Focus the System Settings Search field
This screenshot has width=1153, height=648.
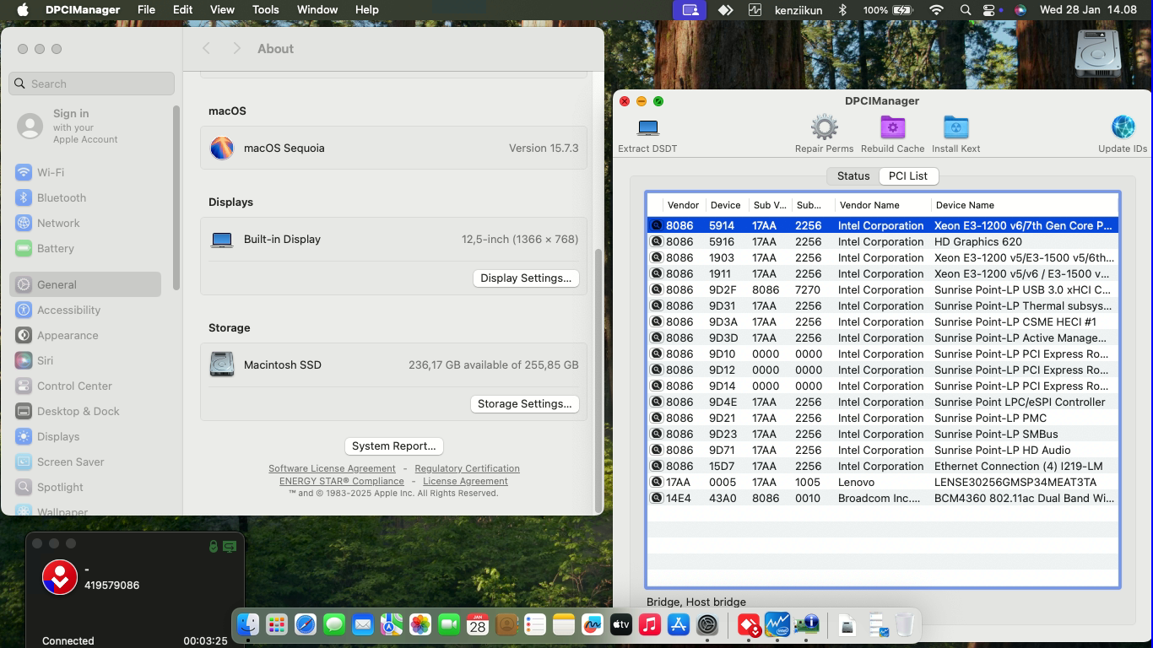coord(92,84)
